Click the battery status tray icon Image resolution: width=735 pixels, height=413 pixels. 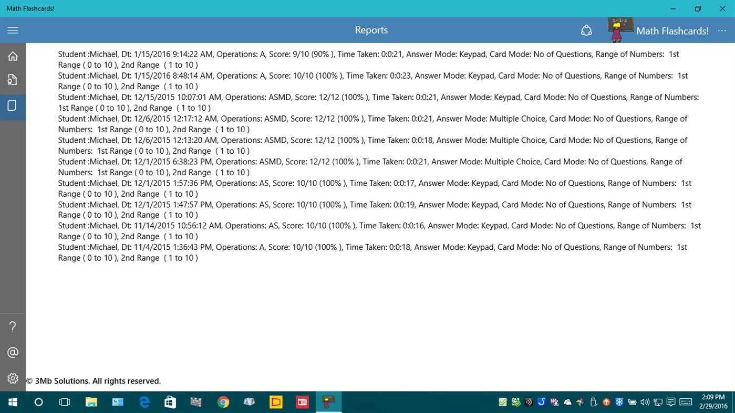[632, 402]
